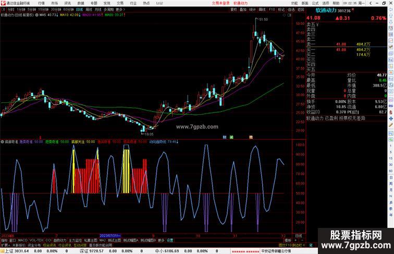Select the 主力监控 indicator tab
This screenshot has height=254, width=394.
click(x=75, y=240)
